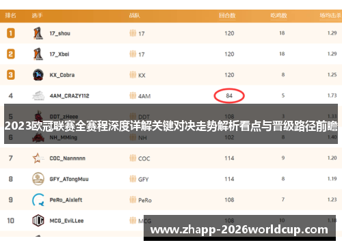
Task: Click the 108 rounds value for PeRo_Aixleft
Action: [x=229, y=200]
